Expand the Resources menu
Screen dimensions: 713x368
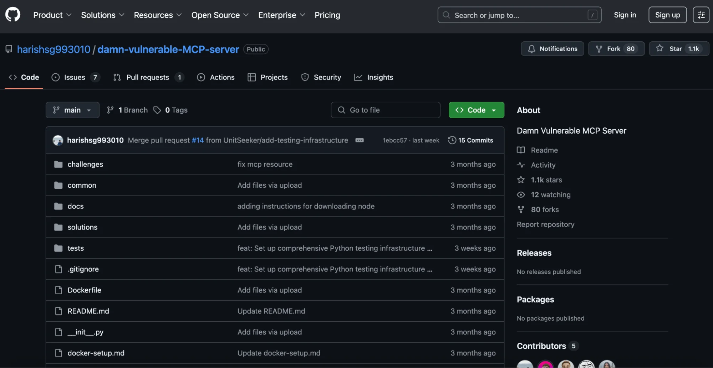click(x=158, y=15)
